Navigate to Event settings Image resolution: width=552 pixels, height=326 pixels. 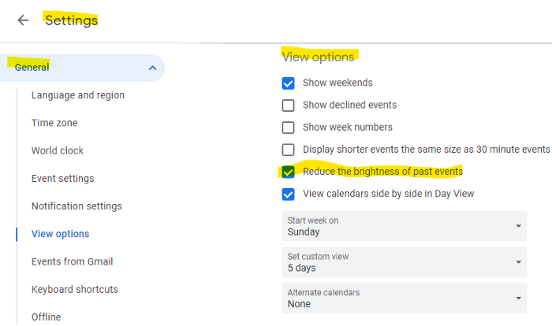[62, 179]
